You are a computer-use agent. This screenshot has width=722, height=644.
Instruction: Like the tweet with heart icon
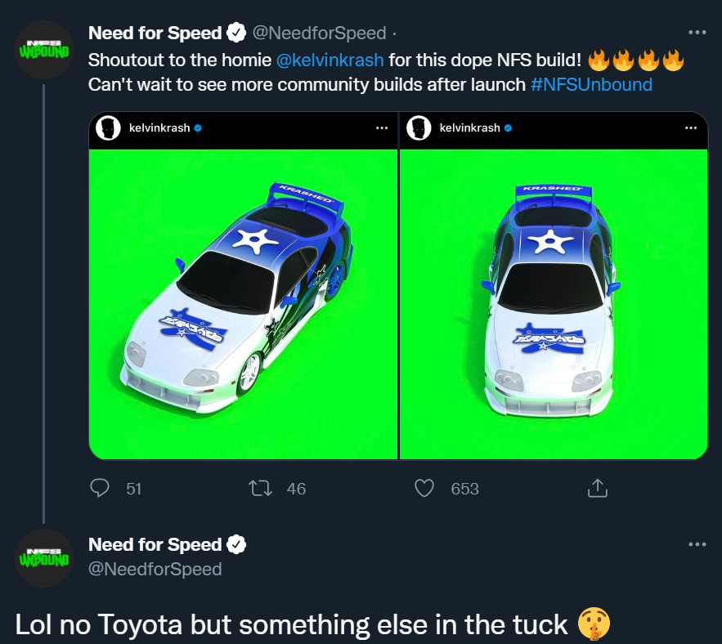(424, 488)
